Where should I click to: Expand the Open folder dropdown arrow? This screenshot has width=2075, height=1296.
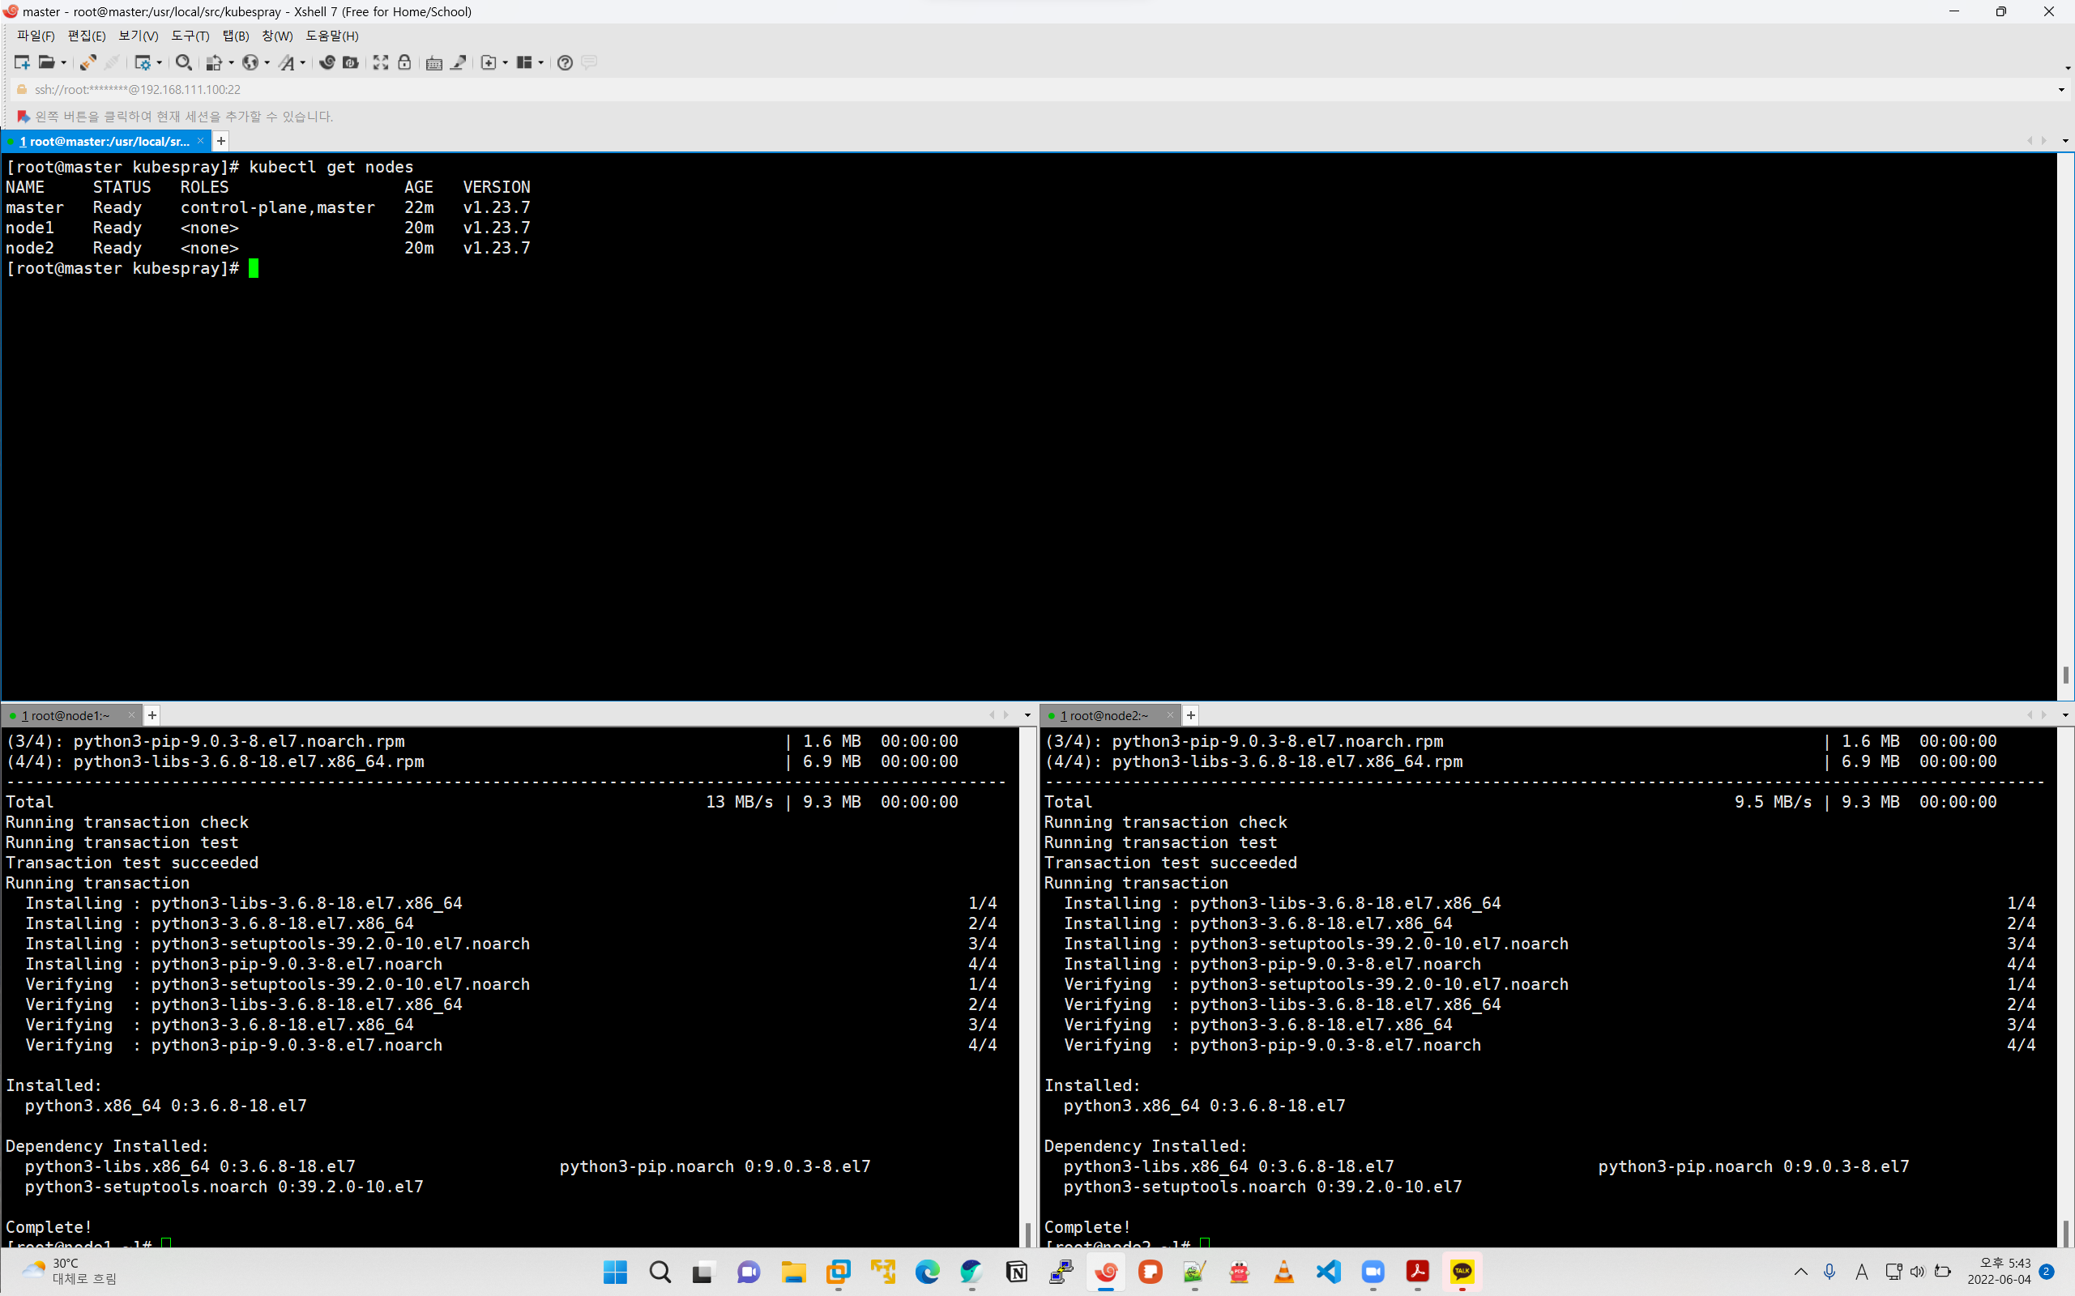point(63,62)
